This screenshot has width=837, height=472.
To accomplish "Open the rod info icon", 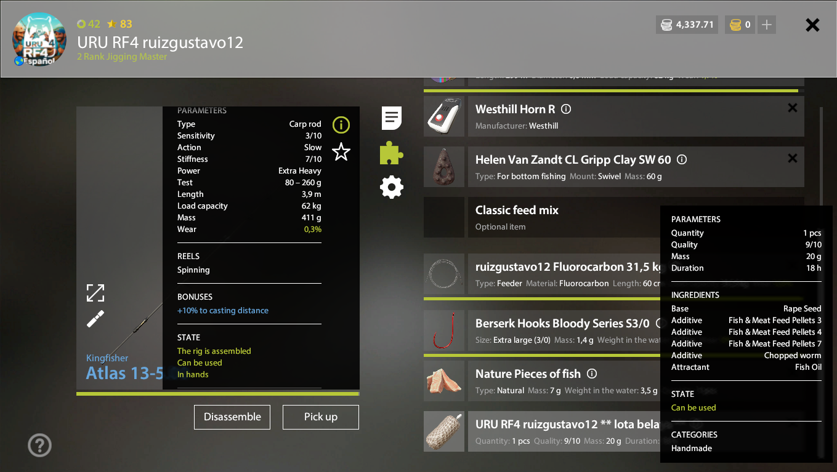I will point(341,125).
